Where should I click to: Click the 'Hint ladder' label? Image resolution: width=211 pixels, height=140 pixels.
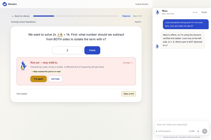[22, 94]
